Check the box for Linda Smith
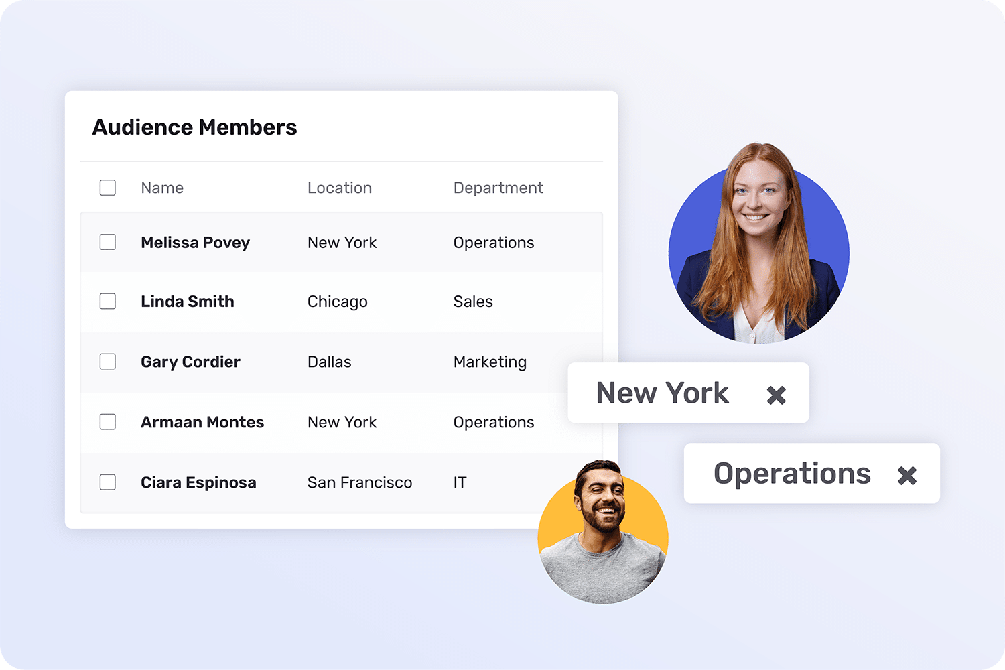Viewport: 1005px width, 670px height. [x=108, y=301]
